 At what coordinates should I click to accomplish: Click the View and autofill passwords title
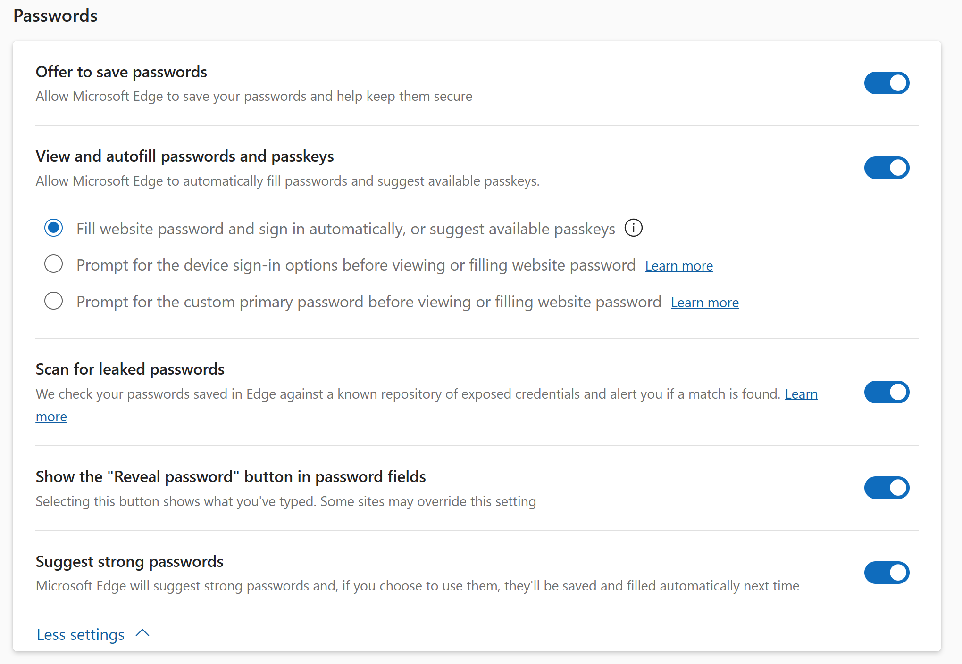coord(184,156)
